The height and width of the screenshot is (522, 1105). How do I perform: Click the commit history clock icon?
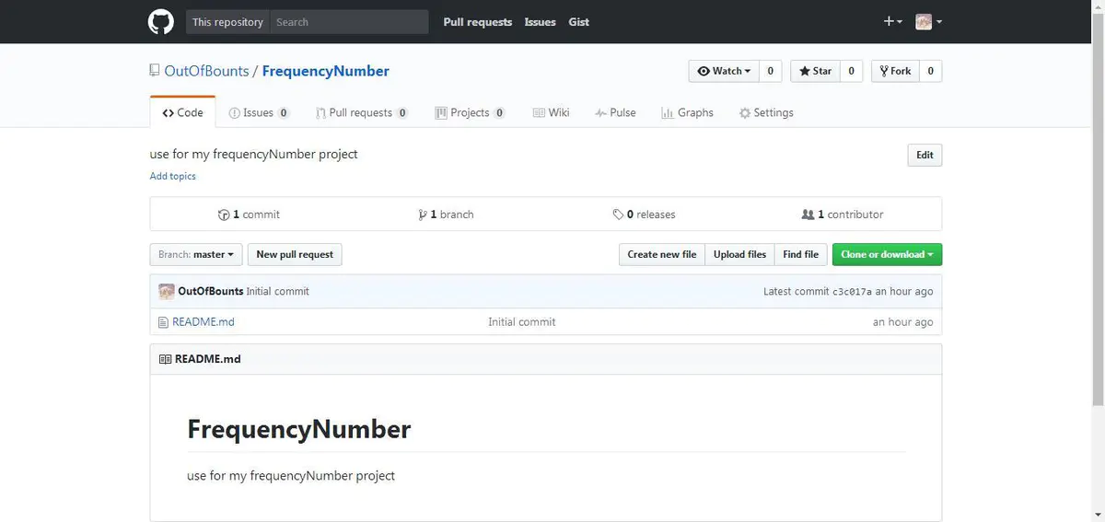click(224, 215)
